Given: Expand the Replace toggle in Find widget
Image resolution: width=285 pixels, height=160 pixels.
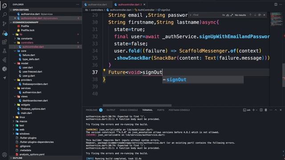Looking at the screenshot, I should point(190,15).
